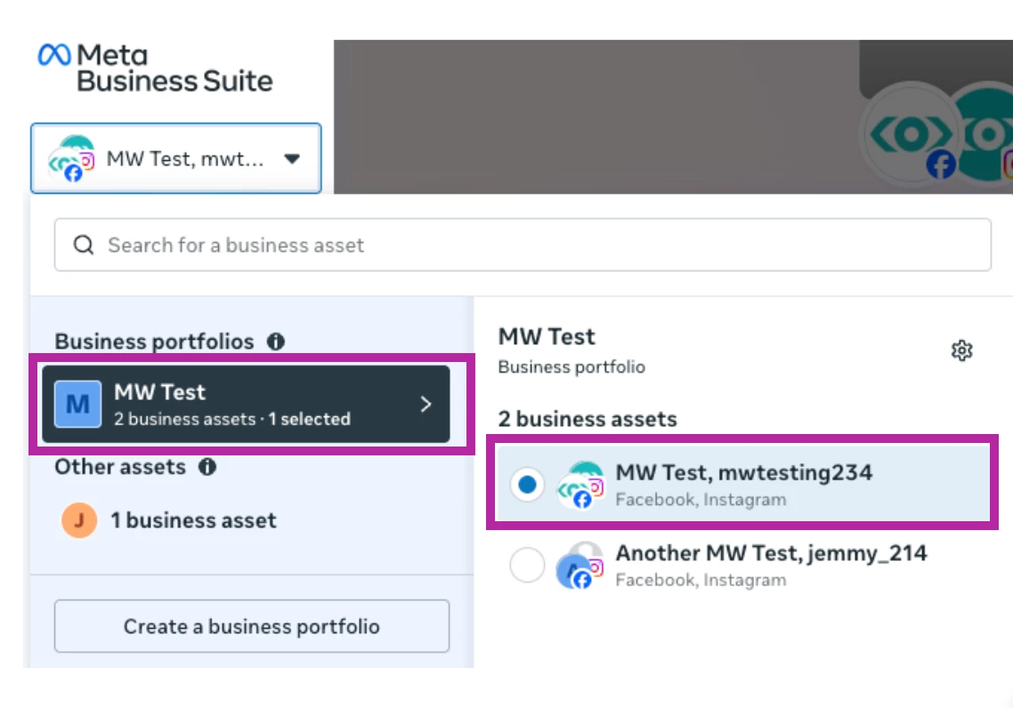1013x708 pixels.
Task: Click mwtesting234 combined Facebook Instagram avatar
Action: 580,485
